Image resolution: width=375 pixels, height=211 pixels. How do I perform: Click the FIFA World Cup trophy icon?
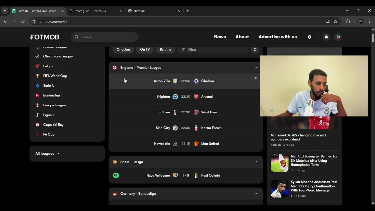pos(37,76)
